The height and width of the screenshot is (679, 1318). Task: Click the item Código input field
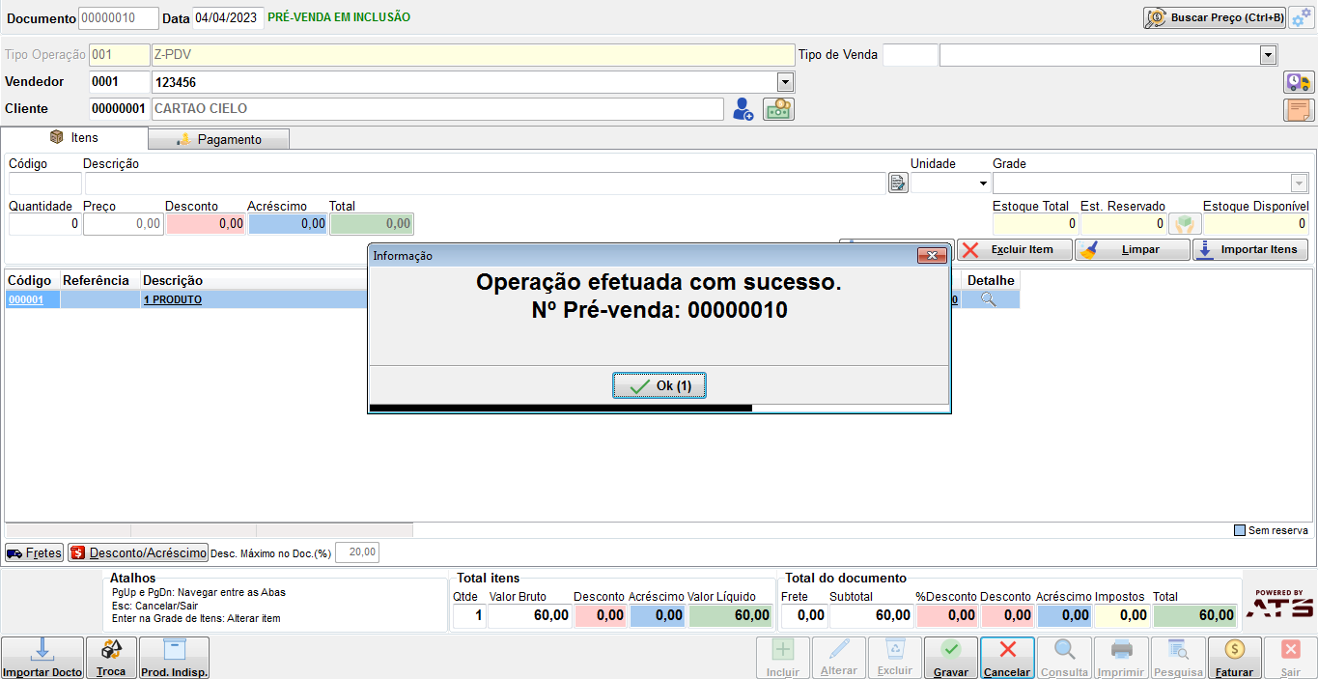[x=45, y=184]
